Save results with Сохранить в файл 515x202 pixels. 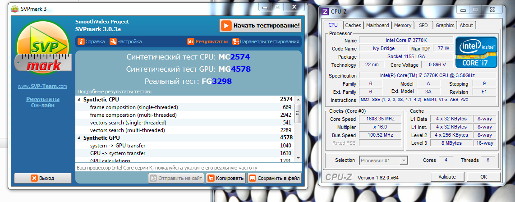pyautogui.click(x=274, y=178)
